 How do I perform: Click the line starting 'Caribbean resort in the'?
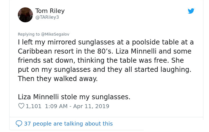[105, 51]
